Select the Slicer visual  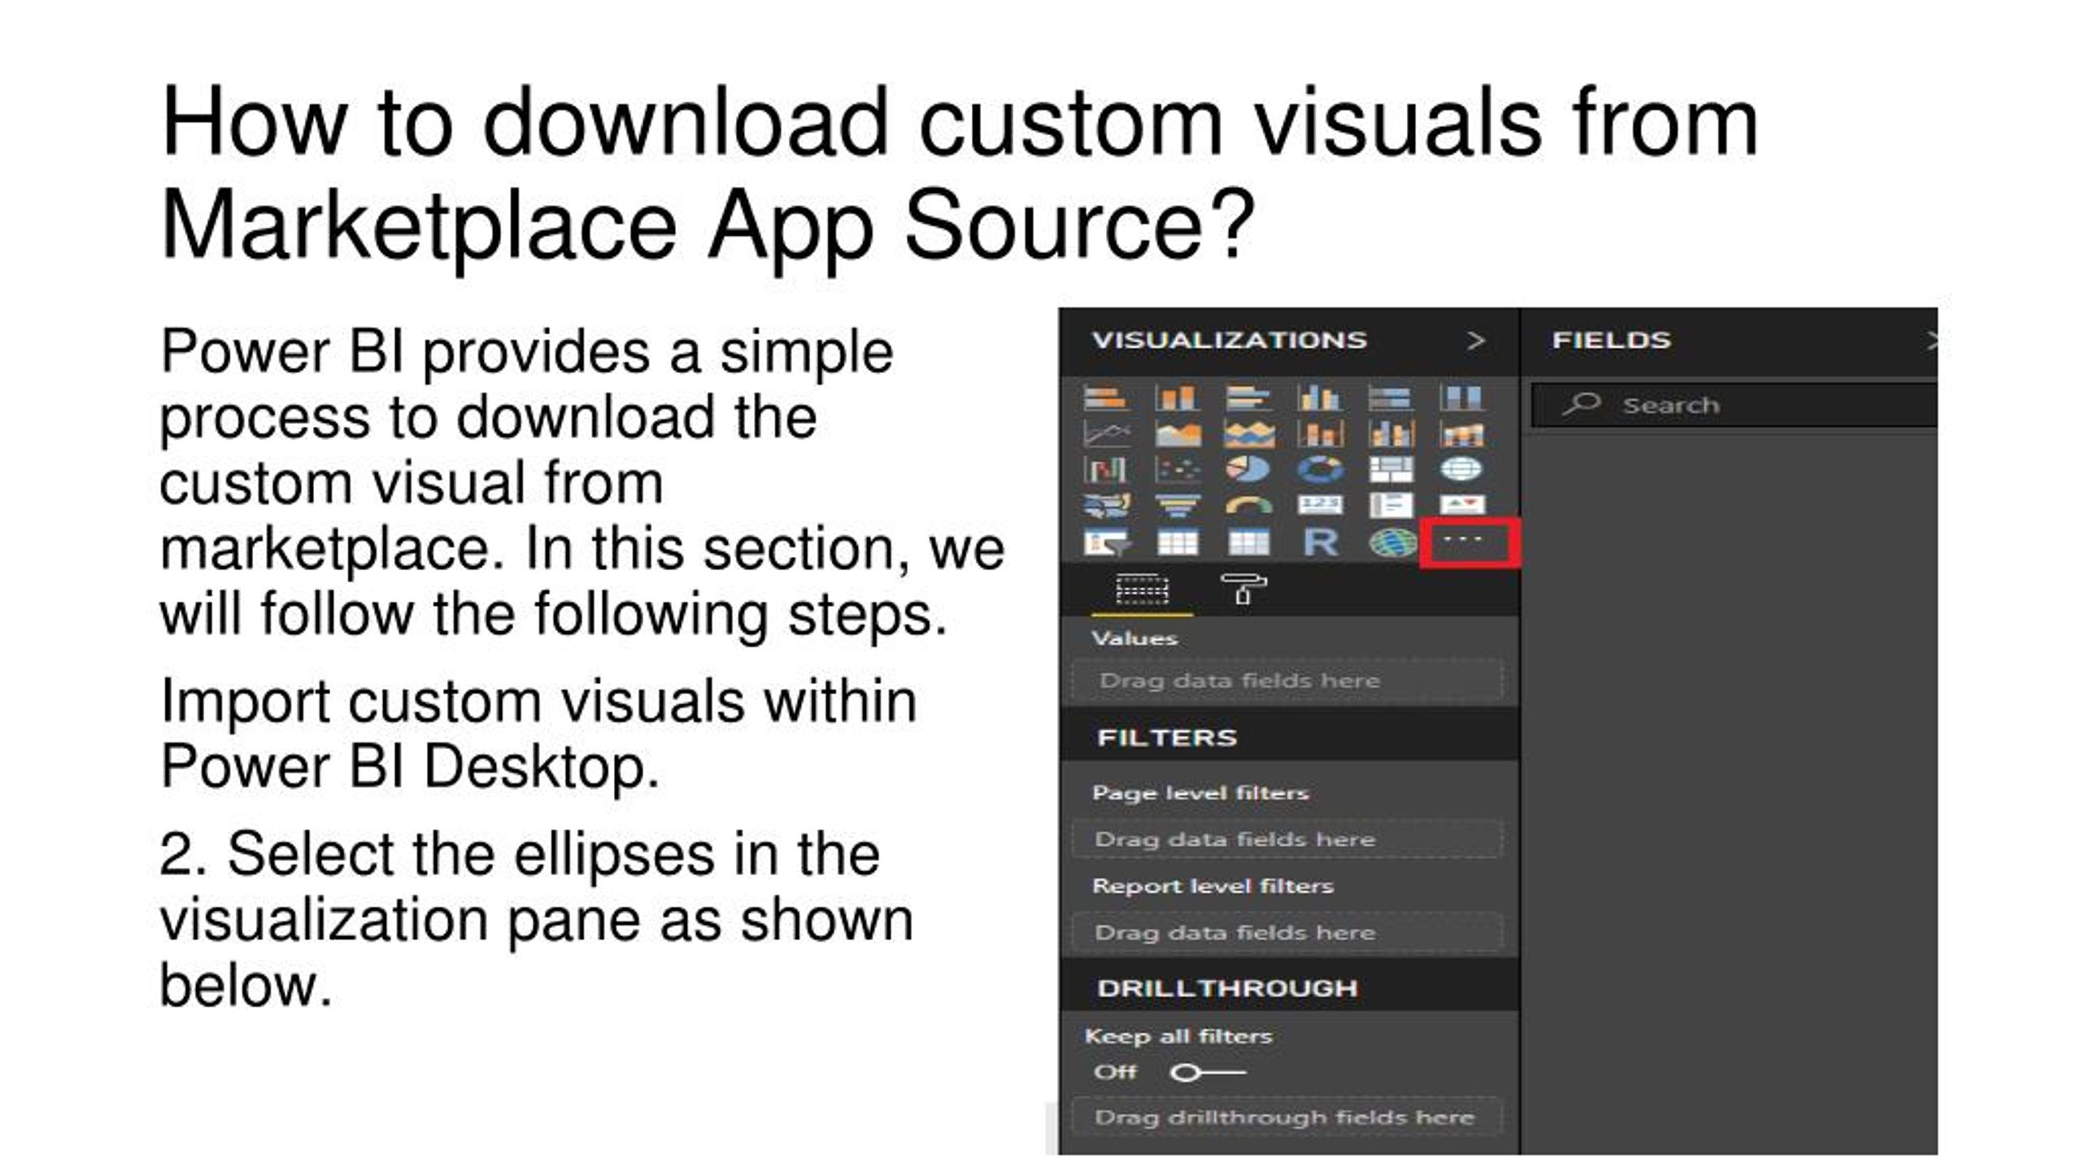tap(1106, 542)
